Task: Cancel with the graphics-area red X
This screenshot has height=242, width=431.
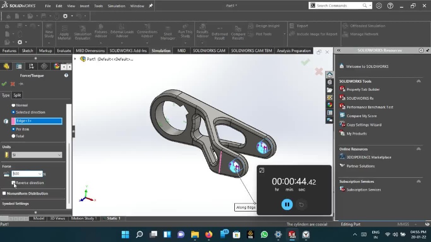Action: 319,71
